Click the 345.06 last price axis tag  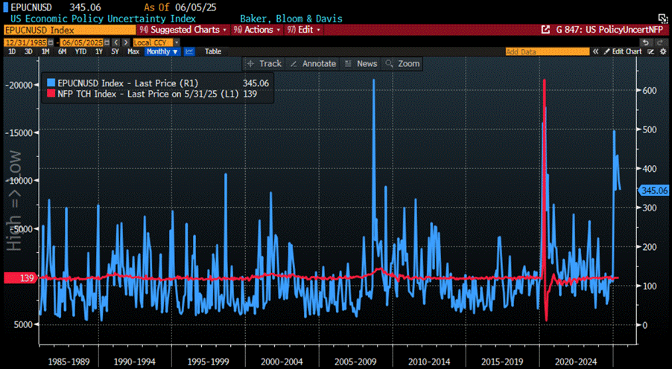tap(654, 190)
